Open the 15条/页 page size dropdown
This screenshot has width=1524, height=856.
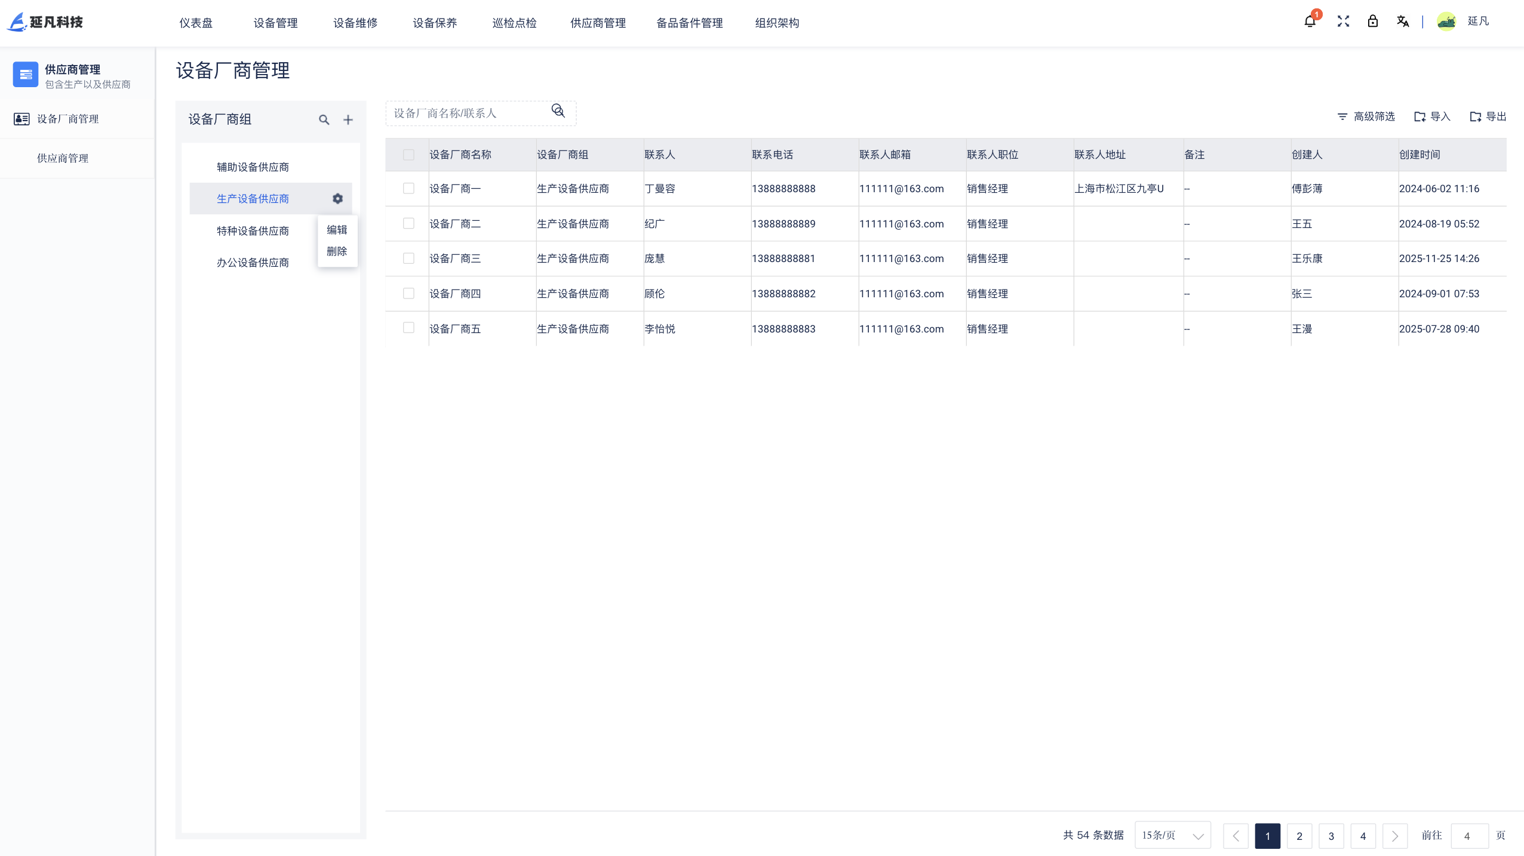1172,835
